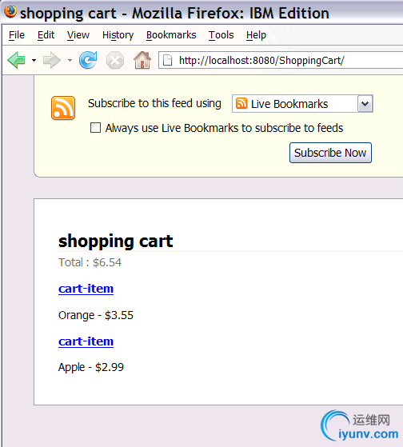Reload the page with the blue Refresh icon

(88, 60)
